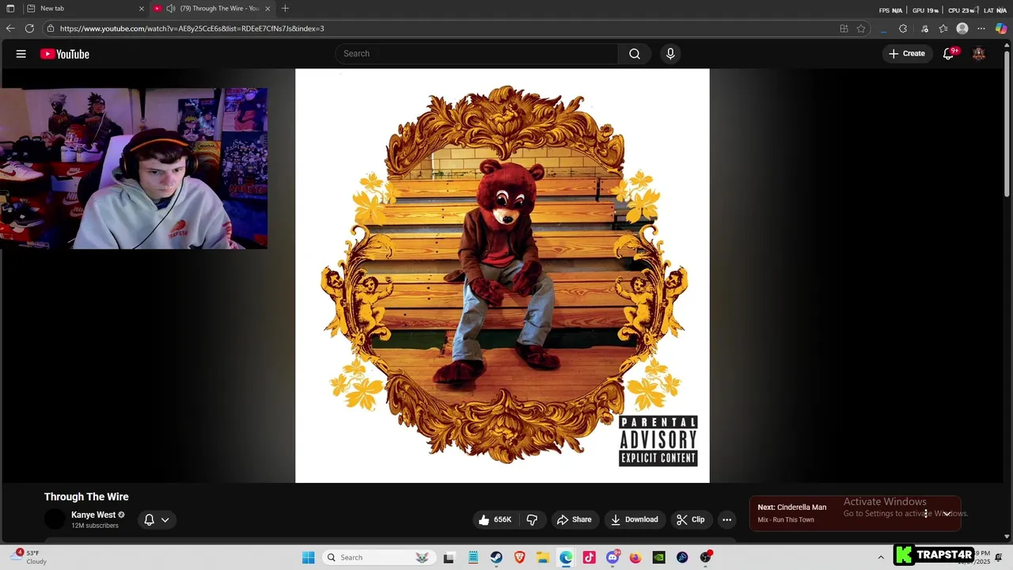Toggle subscription notification bell for Kanye West
This screenshot has height=570, width=1013.
tap(149, 520)
